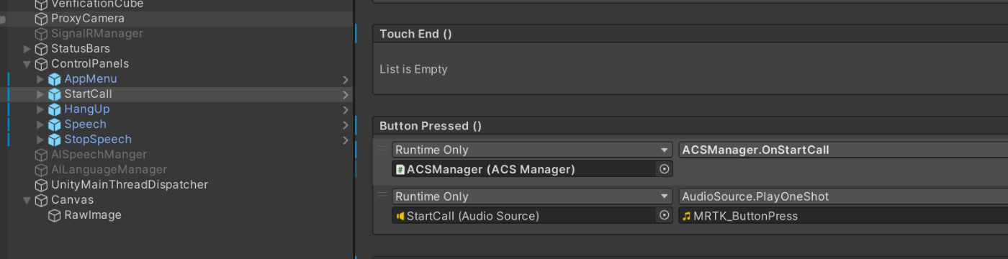
Task: Click the StopSpeech prefab cube icon
Action: tap(55, 140)
